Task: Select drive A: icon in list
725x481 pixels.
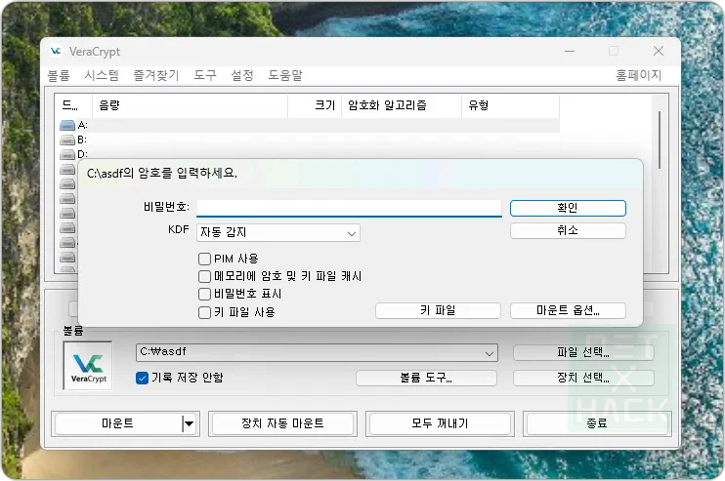Action: [67, 125]
